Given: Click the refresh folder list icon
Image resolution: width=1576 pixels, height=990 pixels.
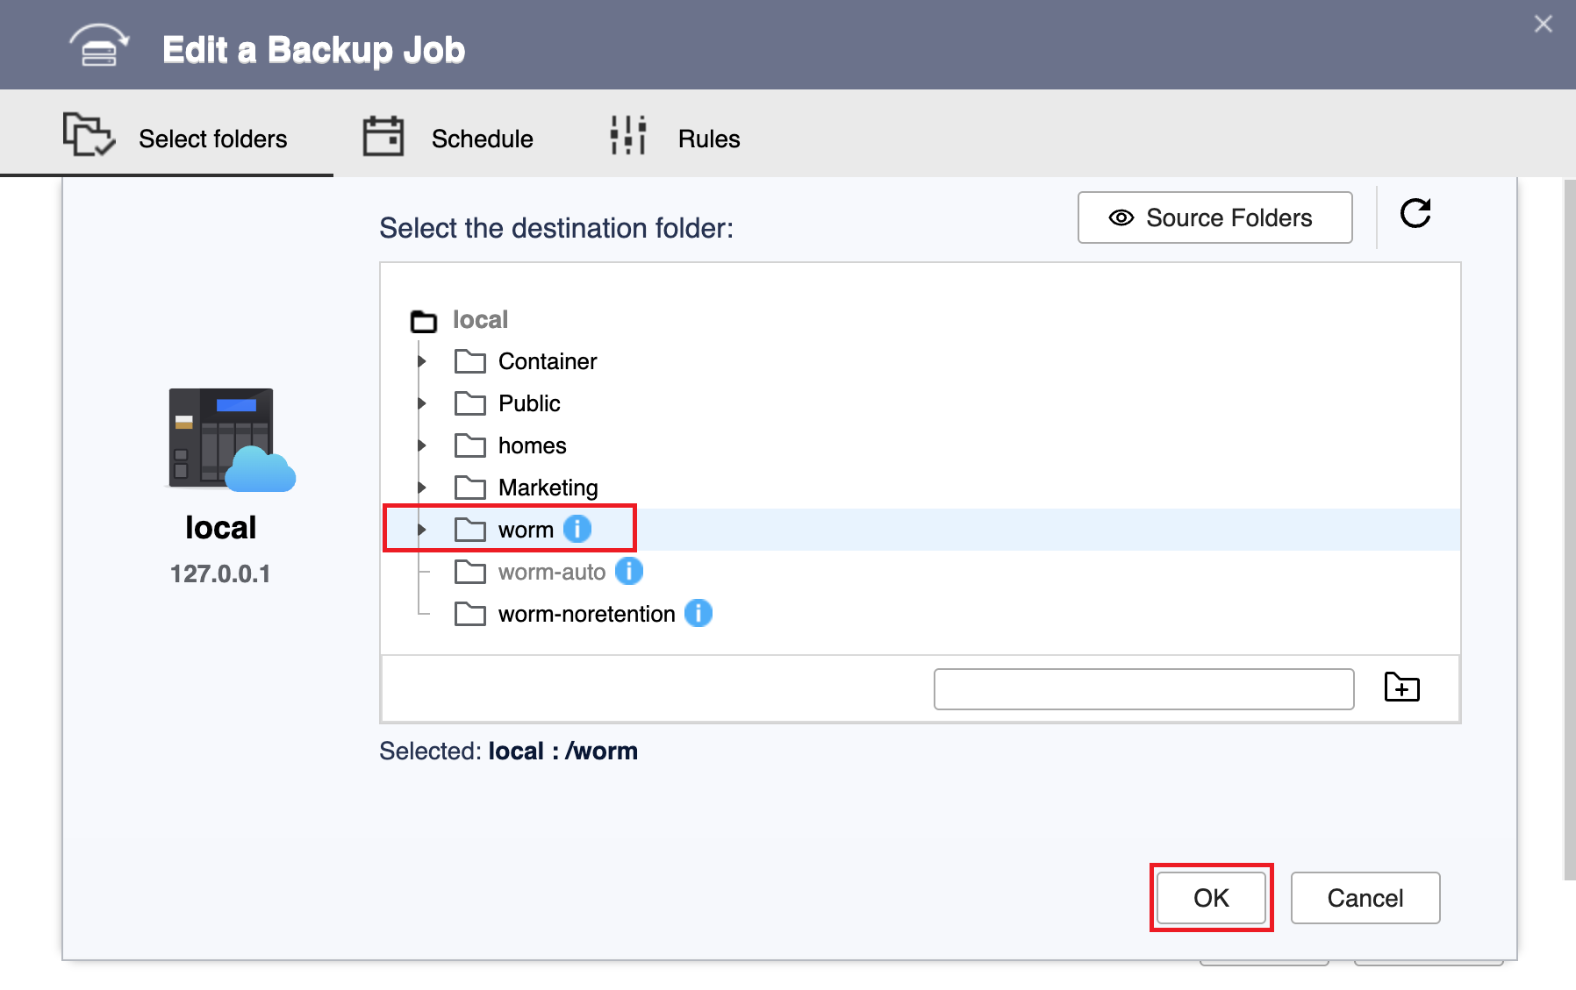Looking at the screenshot, I should (x=1415, y=214).
